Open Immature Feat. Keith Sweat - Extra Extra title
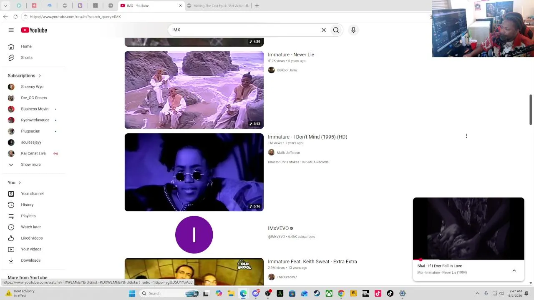 click(x=312, y=262)
